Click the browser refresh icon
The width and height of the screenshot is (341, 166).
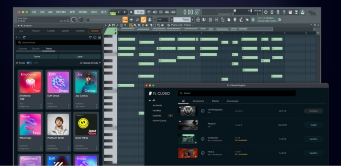click(x=24, y=37)
